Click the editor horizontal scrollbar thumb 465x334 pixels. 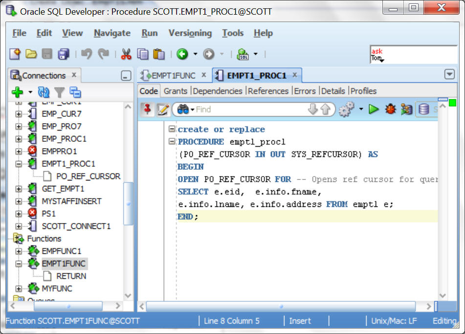(281, 306)
